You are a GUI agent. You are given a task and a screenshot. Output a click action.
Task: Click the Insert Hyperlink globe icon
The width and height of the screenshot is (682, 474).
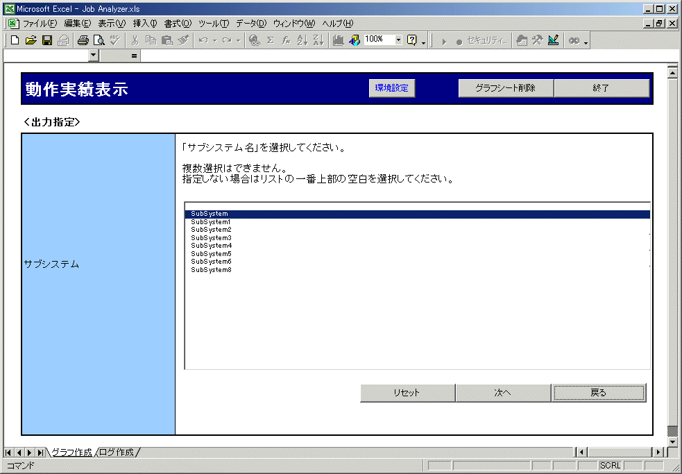[x=254, y=40]
